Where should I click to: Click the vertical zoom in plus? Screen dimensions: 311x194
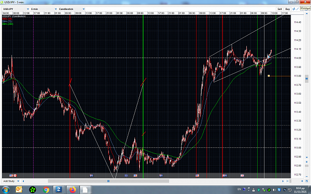click(x=307, y=162)
